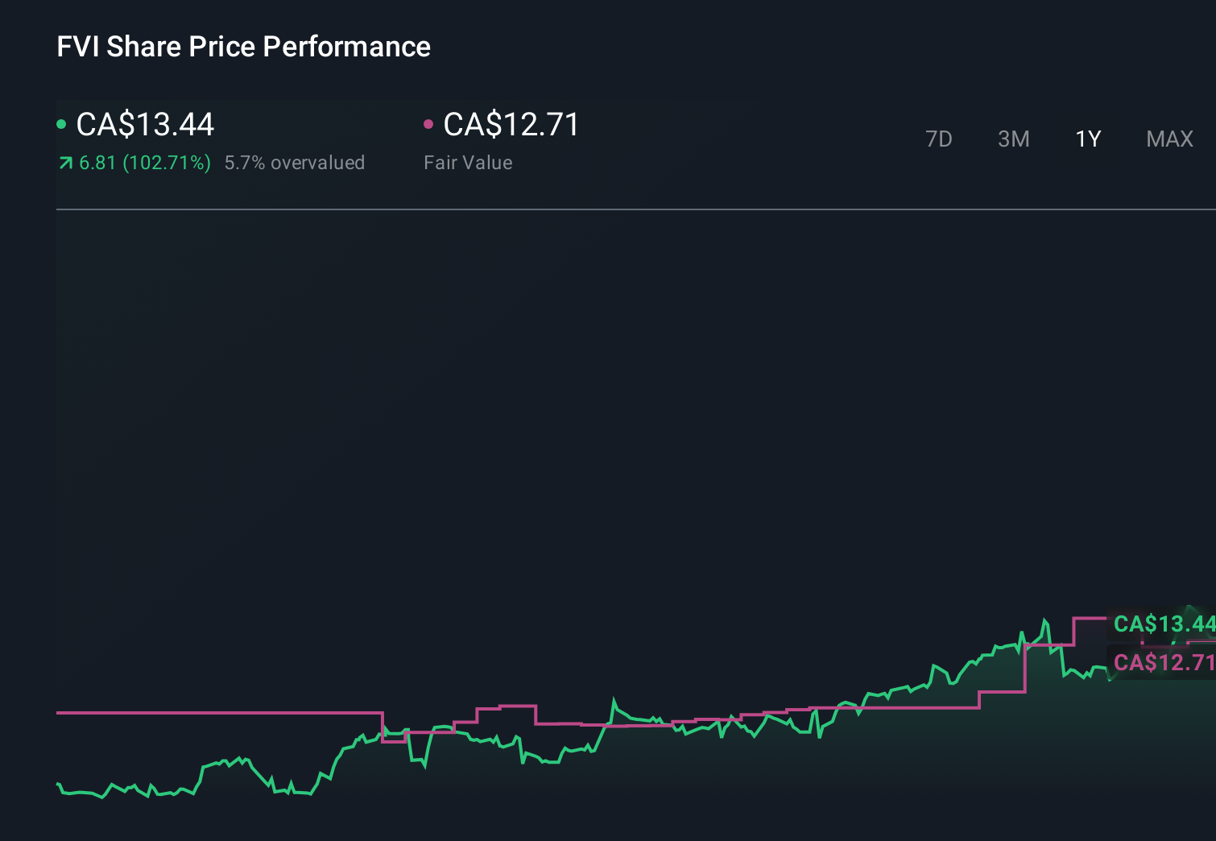The height and width of the screenshot is (841, 1216).
Task: Click the CA$13.44 price heading
Action: [x=145, y=125]
